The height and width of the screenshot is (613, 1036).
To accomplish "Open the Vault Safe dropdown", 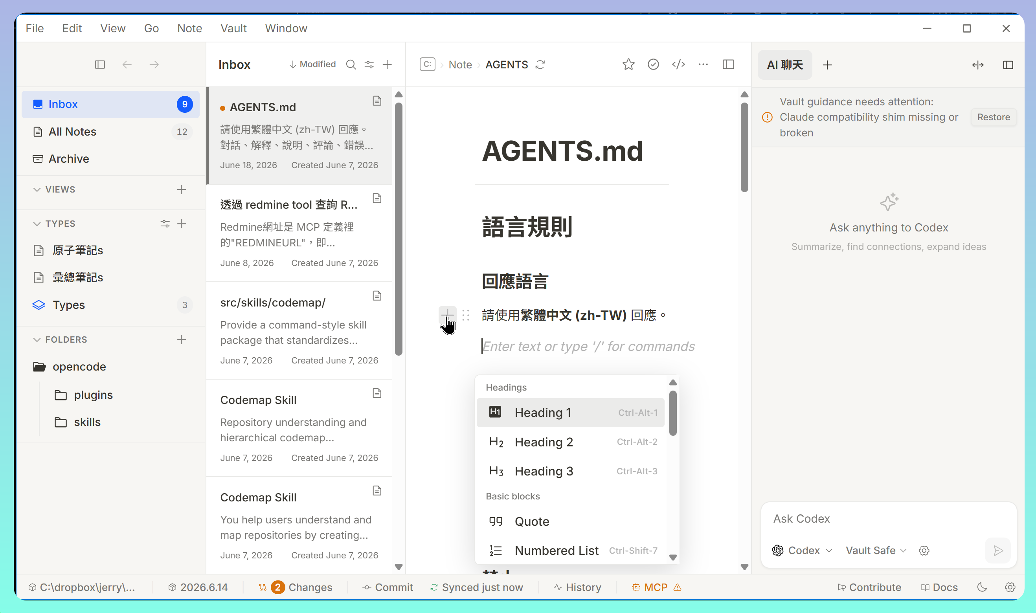I will 876,551.
